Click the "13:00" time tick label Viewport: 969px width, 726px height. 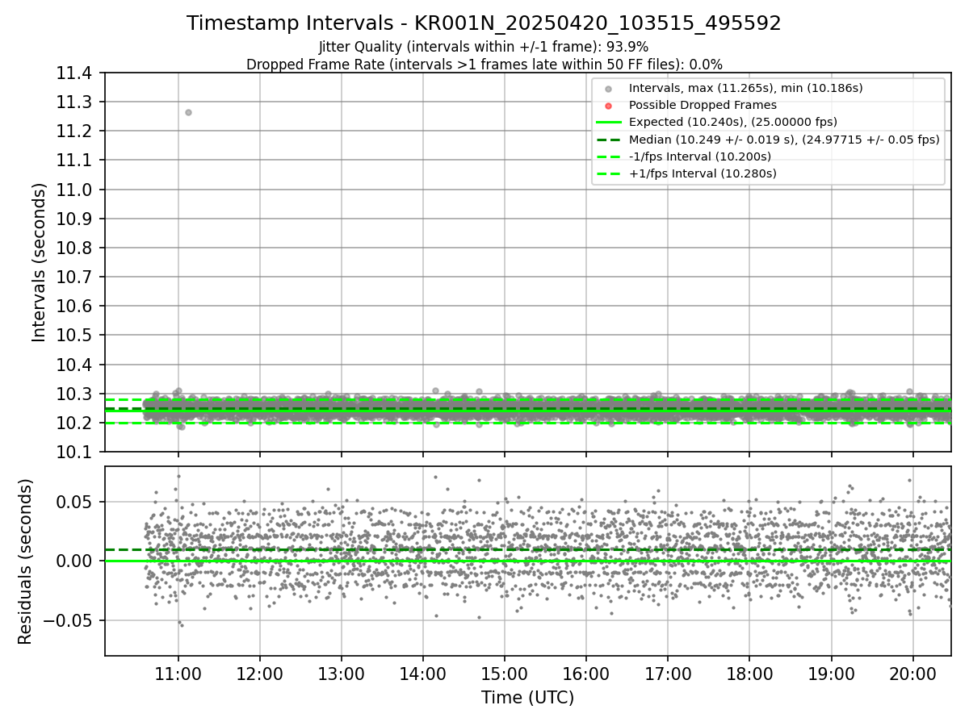click(x=342, y=674)
